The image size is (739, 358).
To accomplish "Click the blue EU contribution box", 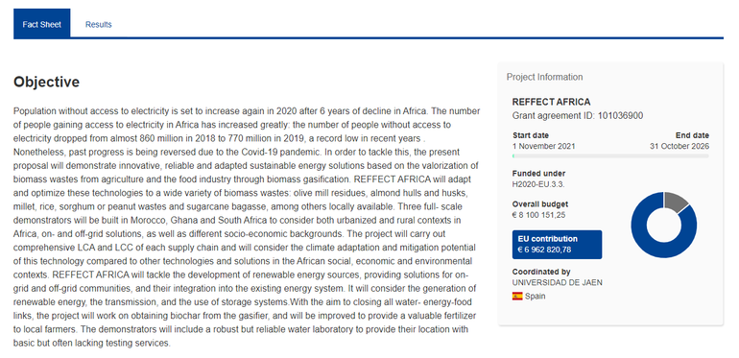I will 557,245.
